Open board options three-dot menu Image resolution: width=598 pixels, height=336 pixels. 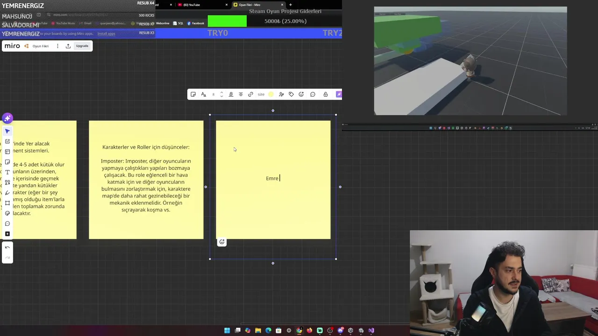click(x=57, y=46)
